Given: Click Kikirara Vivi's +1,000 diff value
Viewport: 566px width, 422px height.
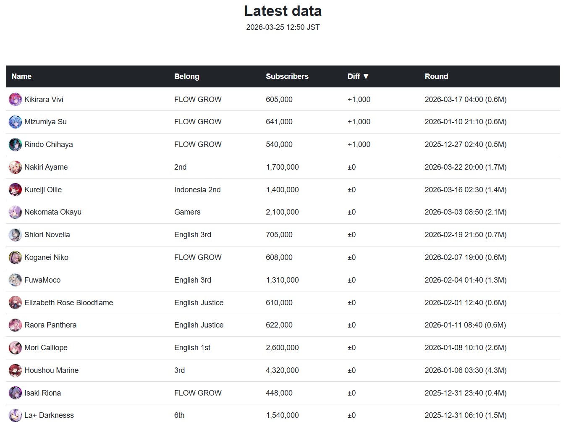Looking at the screenshot, I should coord(359,100).
